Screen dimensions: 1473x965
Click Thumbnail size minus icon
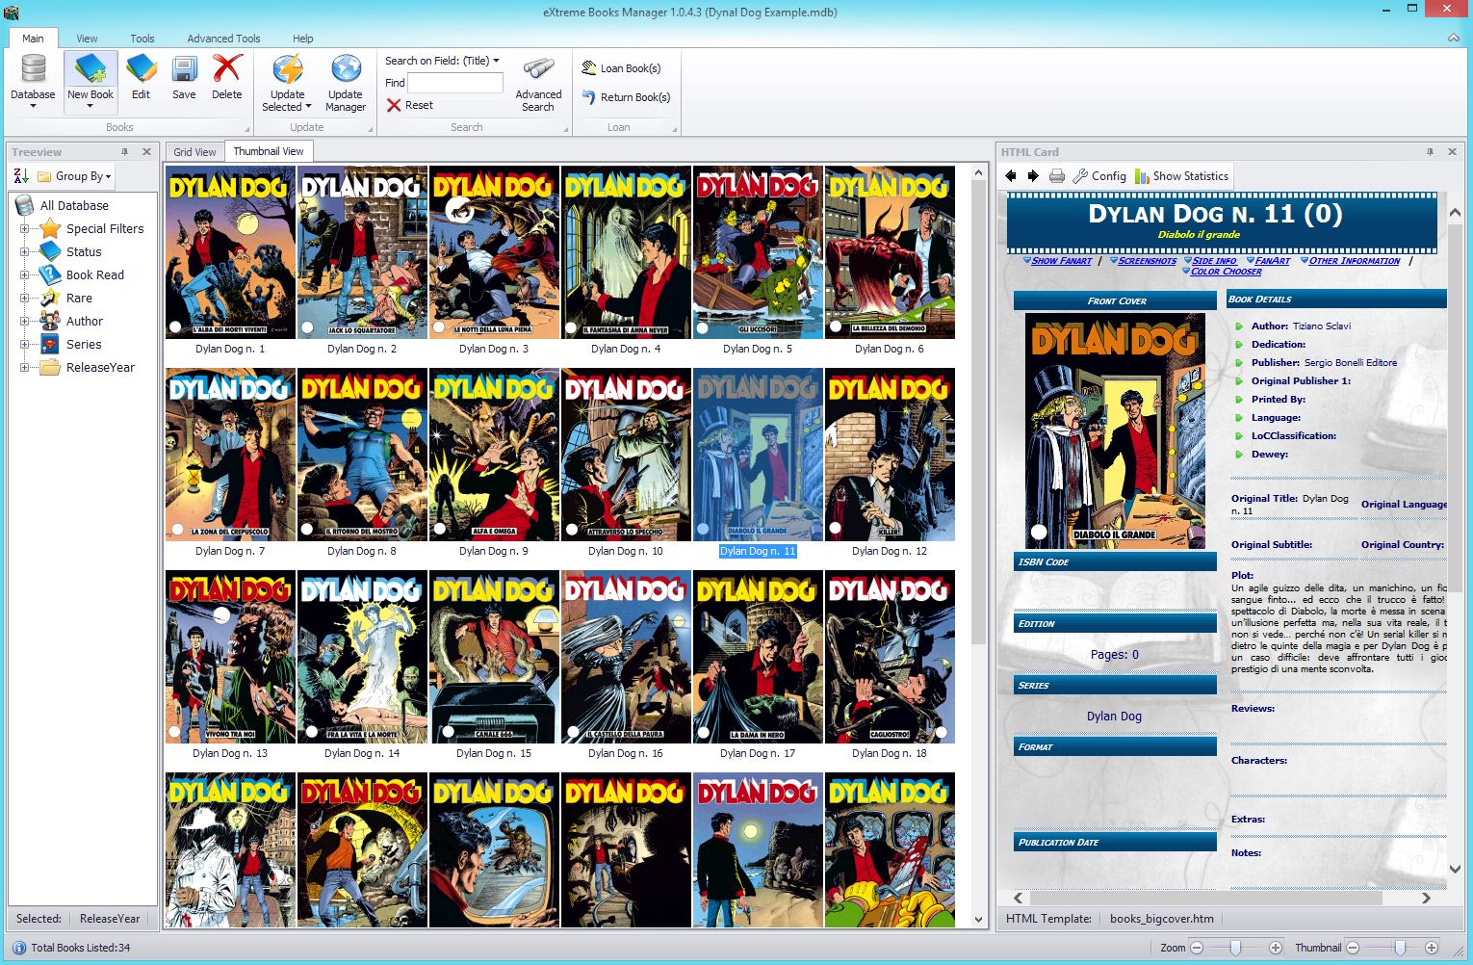click(x=1353, y=948)
